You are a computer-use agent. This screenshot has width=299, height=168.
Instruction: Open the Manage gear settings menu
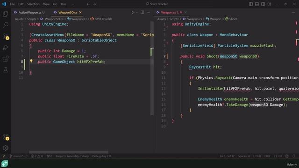coord(6,148)
